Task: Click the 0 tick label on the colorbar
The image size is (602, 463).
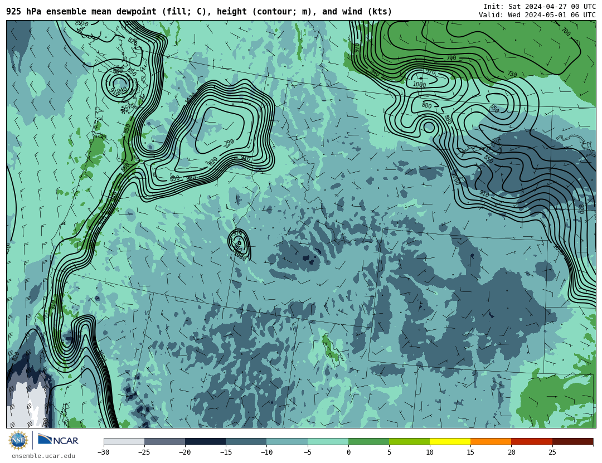Action: pyautogui.click(x=348, y=452)
